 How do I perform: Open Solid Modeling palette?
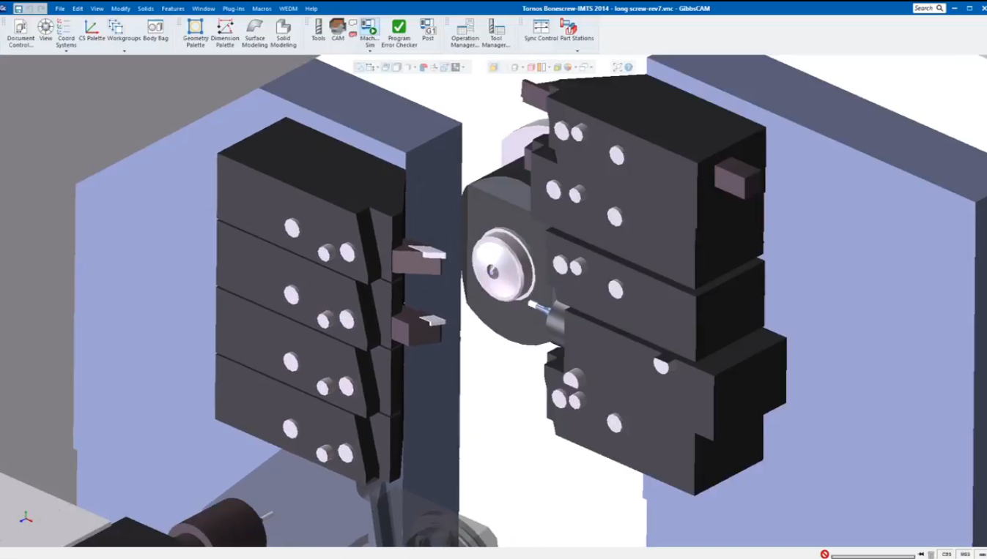283,34
